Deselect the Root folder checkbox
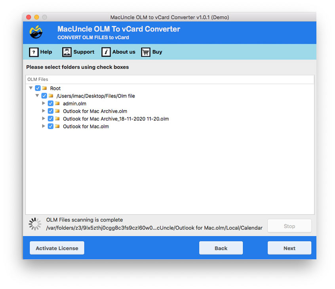Viewport: 335px width, 289px height. tap(38, 88)
